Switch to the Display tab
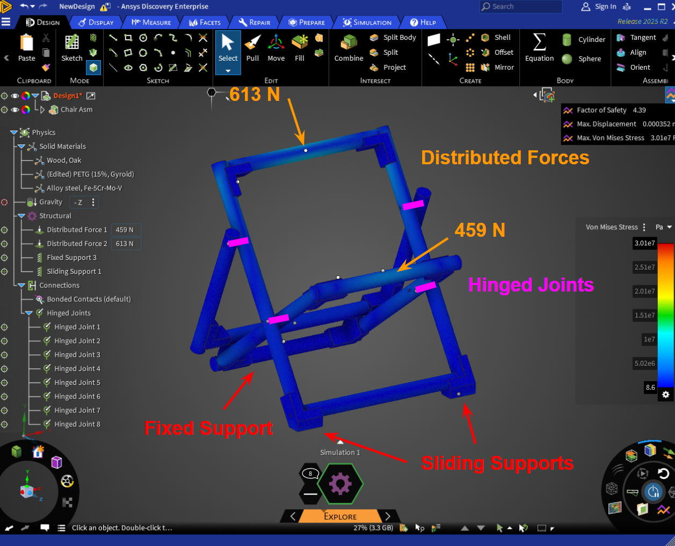This screenshot has height=546, width=675. [x=96, y=22]
